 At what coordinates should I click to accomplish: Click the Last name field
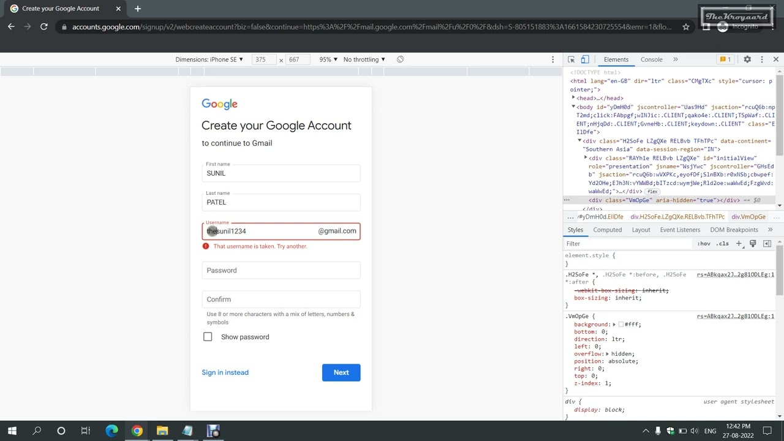click(x=281, y=202)
